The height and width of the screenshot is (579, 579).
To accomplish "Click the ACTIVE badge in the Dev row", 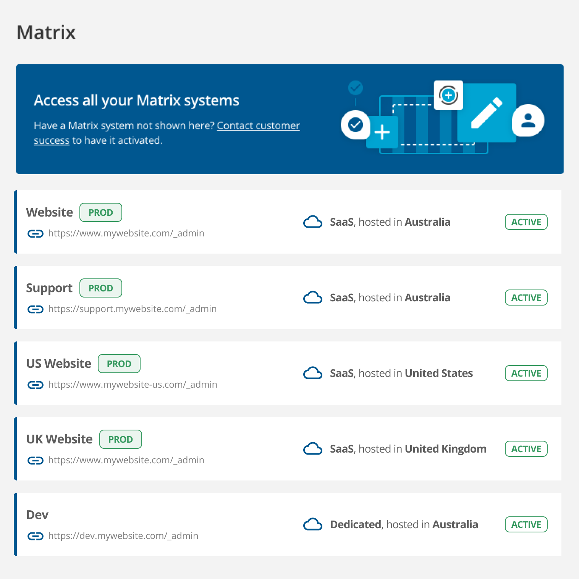I will tap(526, 524).
